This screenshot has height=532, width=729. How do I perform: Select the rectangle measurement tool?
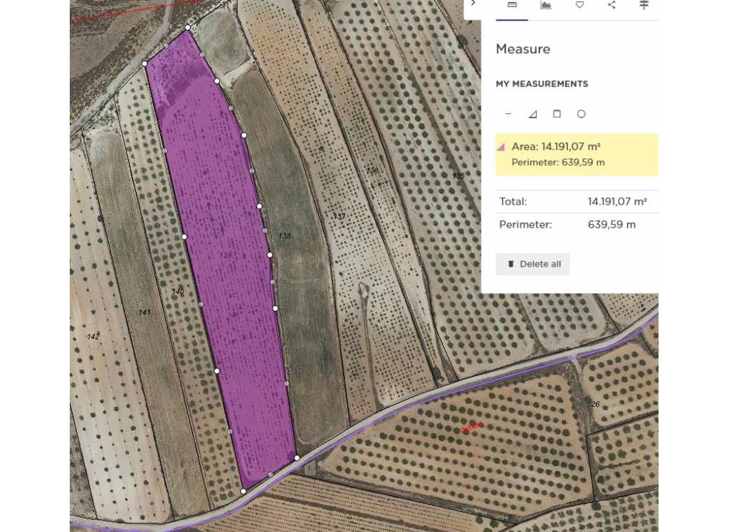[x=556, y=113]
